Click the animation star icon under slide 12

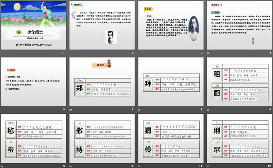[208, 166]
